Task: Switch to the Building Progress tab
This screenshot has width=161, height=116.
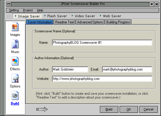Action: [x=118, y=22]
